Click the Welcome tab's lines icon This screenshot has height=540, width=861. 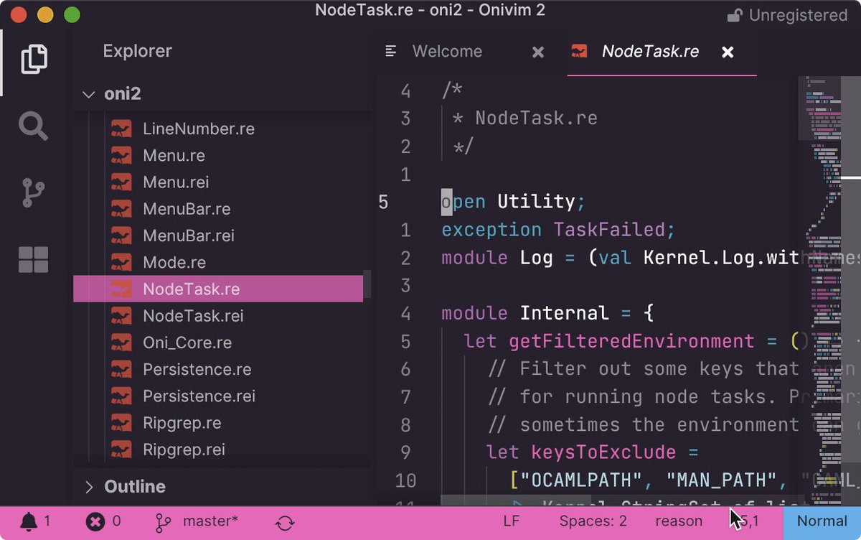pyautogui.click(x=391, y=51)
